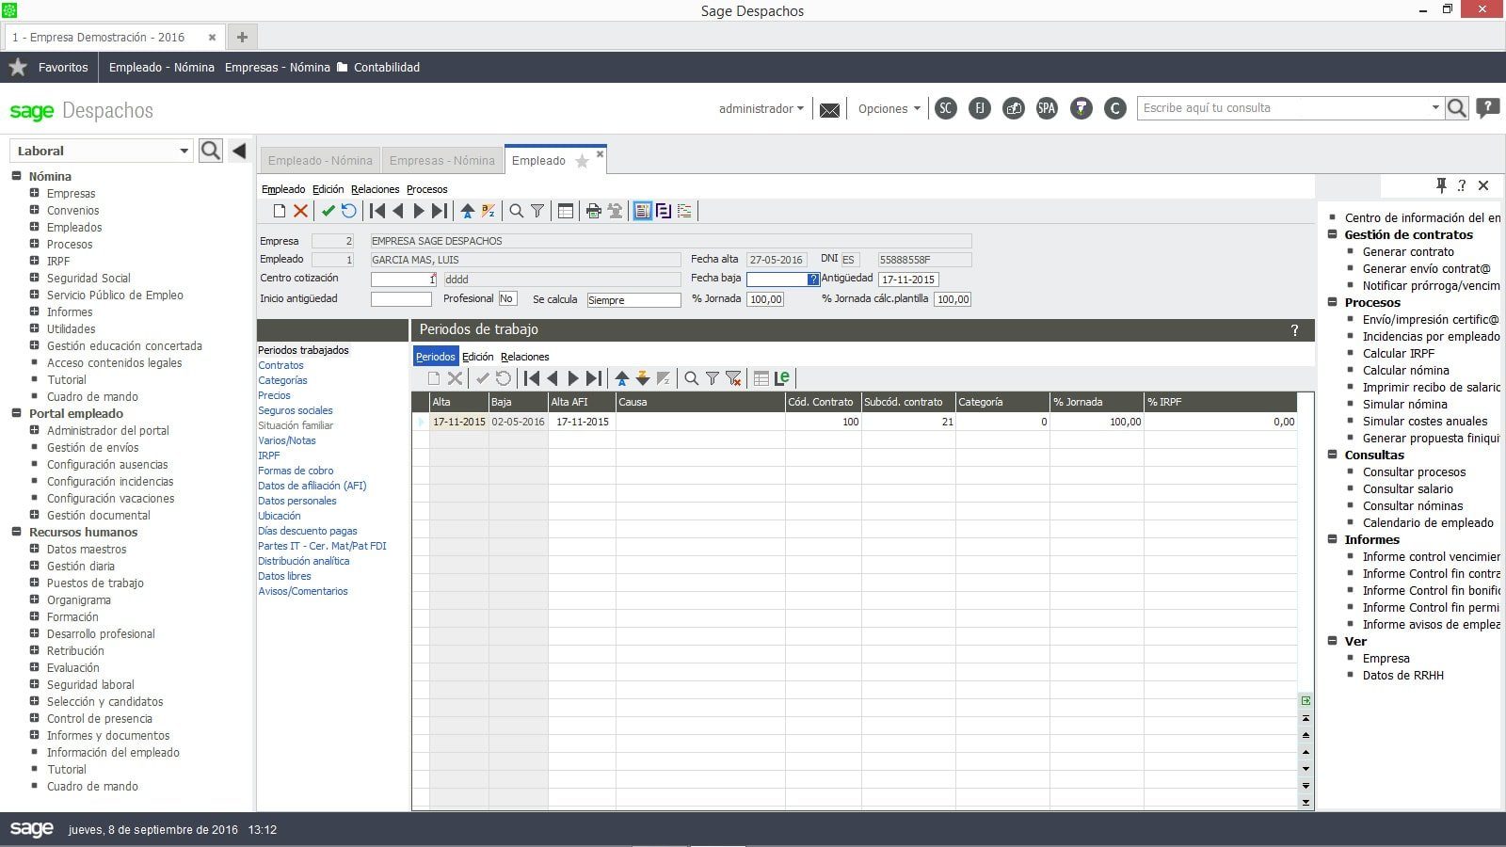Viewport: 1506px width, 847px height.
Task: Click the Centro cotización input field
Action: [404, 280]
